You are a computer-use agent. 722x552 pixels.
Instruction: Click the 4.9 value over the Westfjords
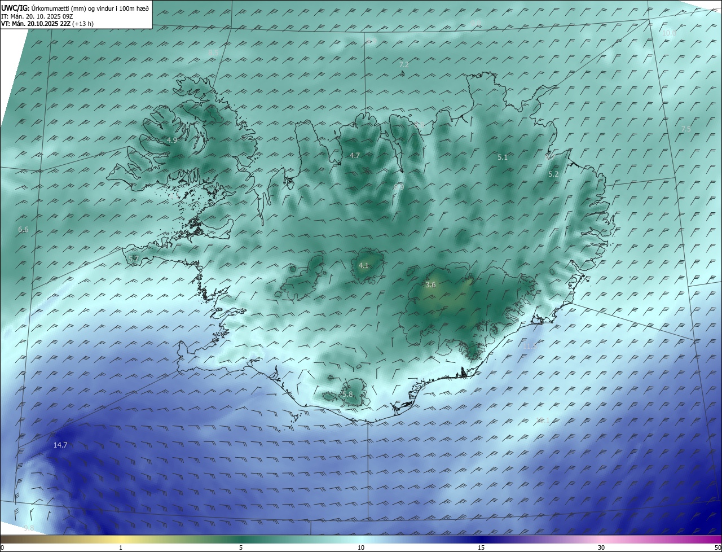[x=172, y=140]
